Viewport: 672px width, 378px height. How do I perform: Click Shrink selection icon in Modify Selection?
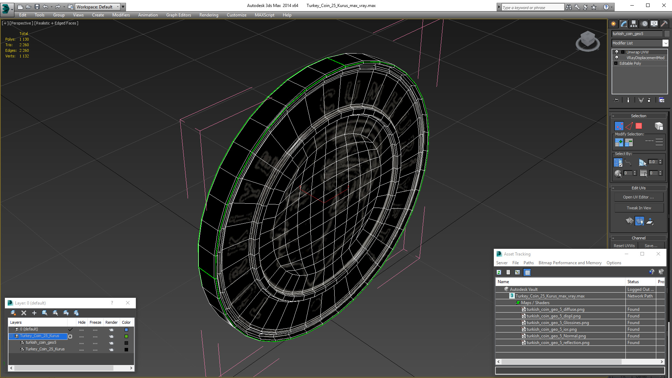629,142
